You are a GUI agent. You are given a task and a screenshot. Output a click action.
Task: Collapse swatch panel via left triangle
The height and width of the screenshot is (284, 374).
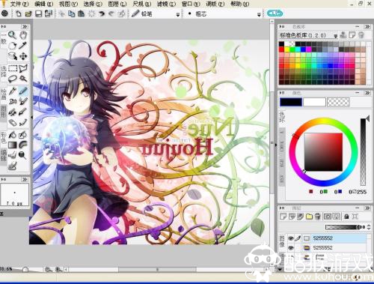coord(282,26)
